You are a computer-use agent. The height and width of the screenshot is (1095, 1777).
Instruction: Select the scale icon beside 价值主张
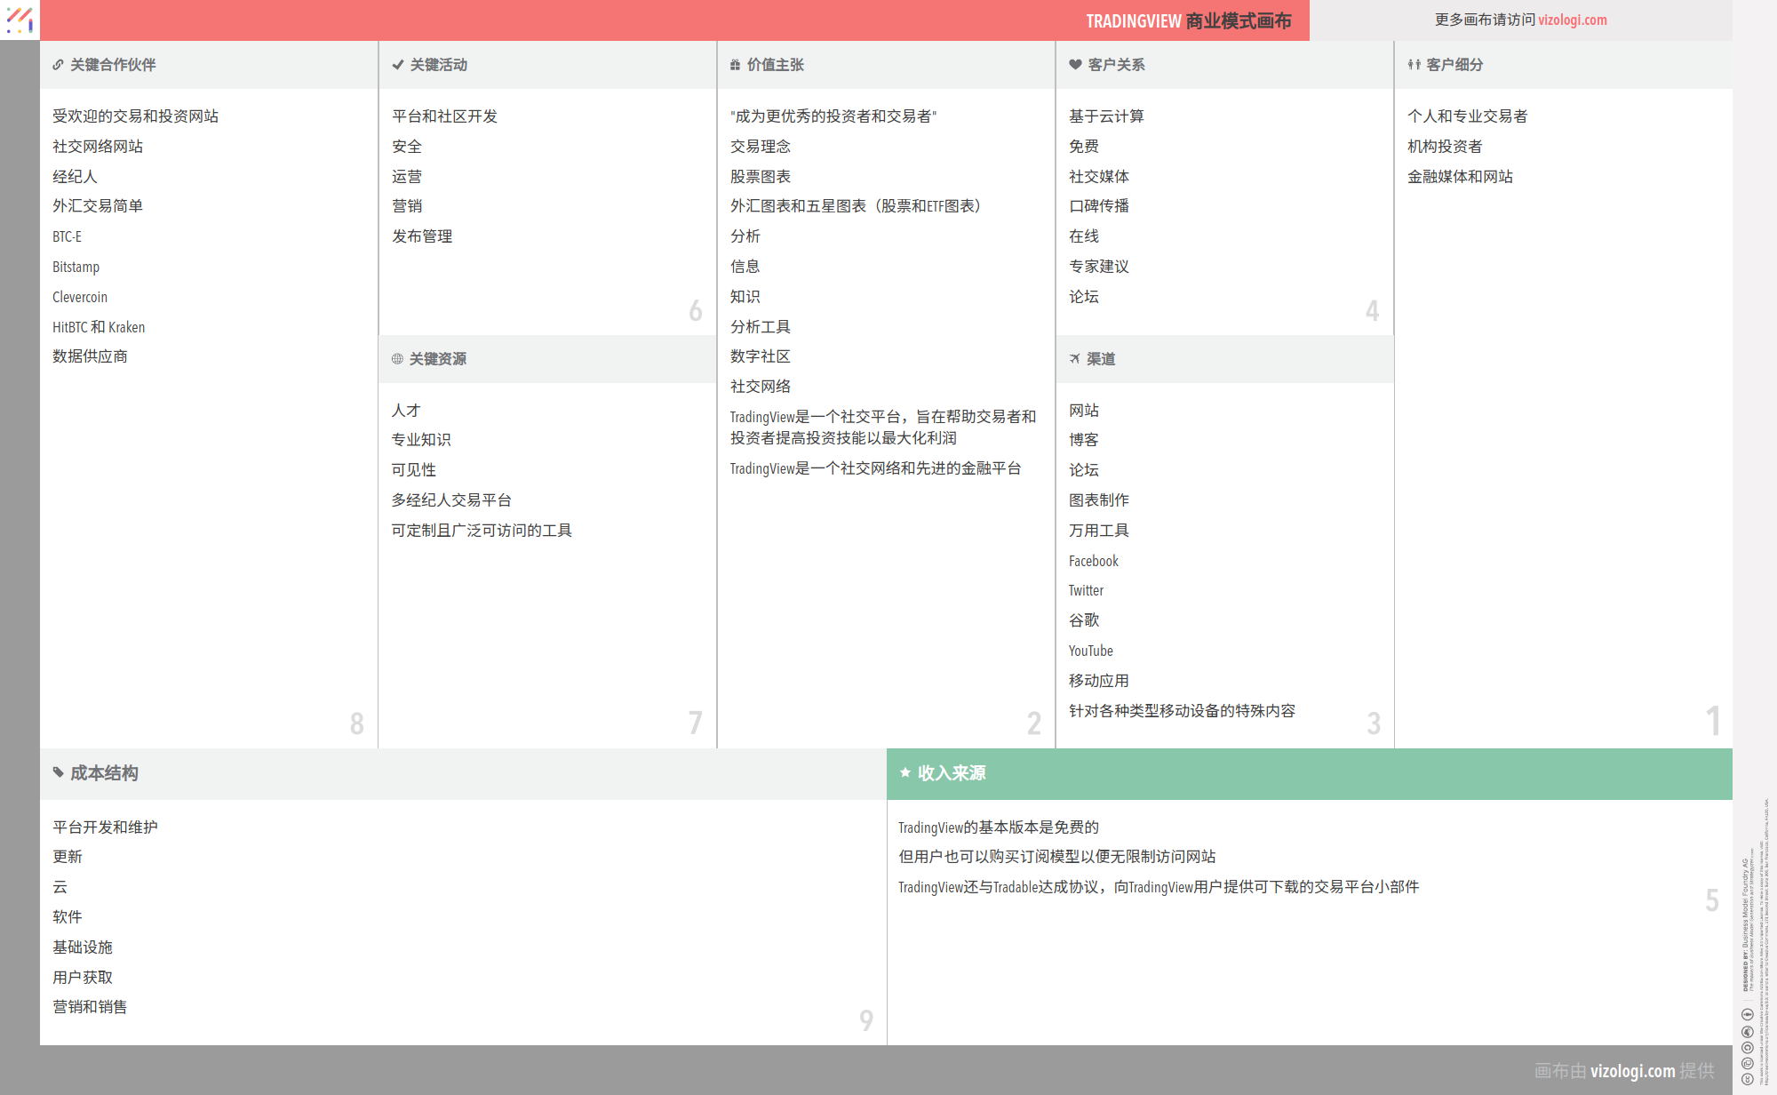coord(734,64)
